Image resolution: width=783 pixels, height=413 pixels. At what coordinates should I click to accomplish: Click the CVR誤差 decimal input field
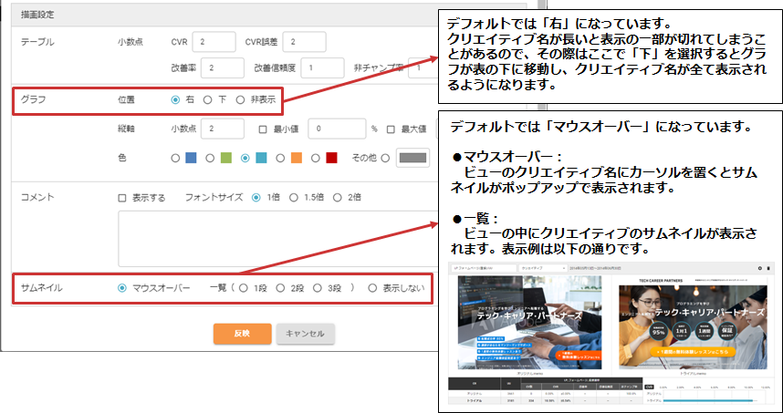pyautogui.click(x=304, y=42)
